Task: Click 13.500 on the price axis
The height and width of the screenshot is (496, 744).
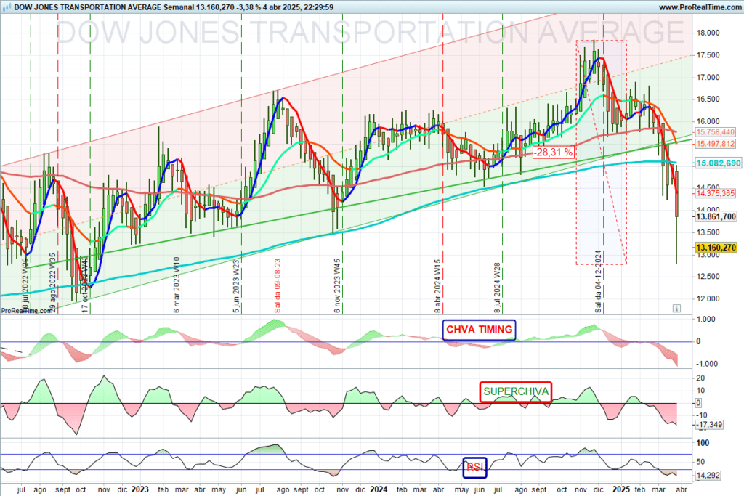Action: click(x=708, y=232)
